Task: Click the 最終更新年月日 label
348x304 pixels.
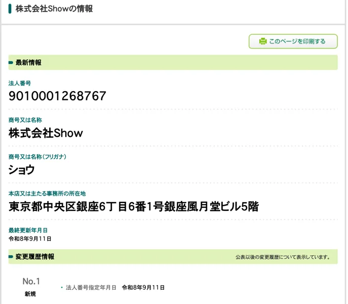Action: click(x=28, y=230)
